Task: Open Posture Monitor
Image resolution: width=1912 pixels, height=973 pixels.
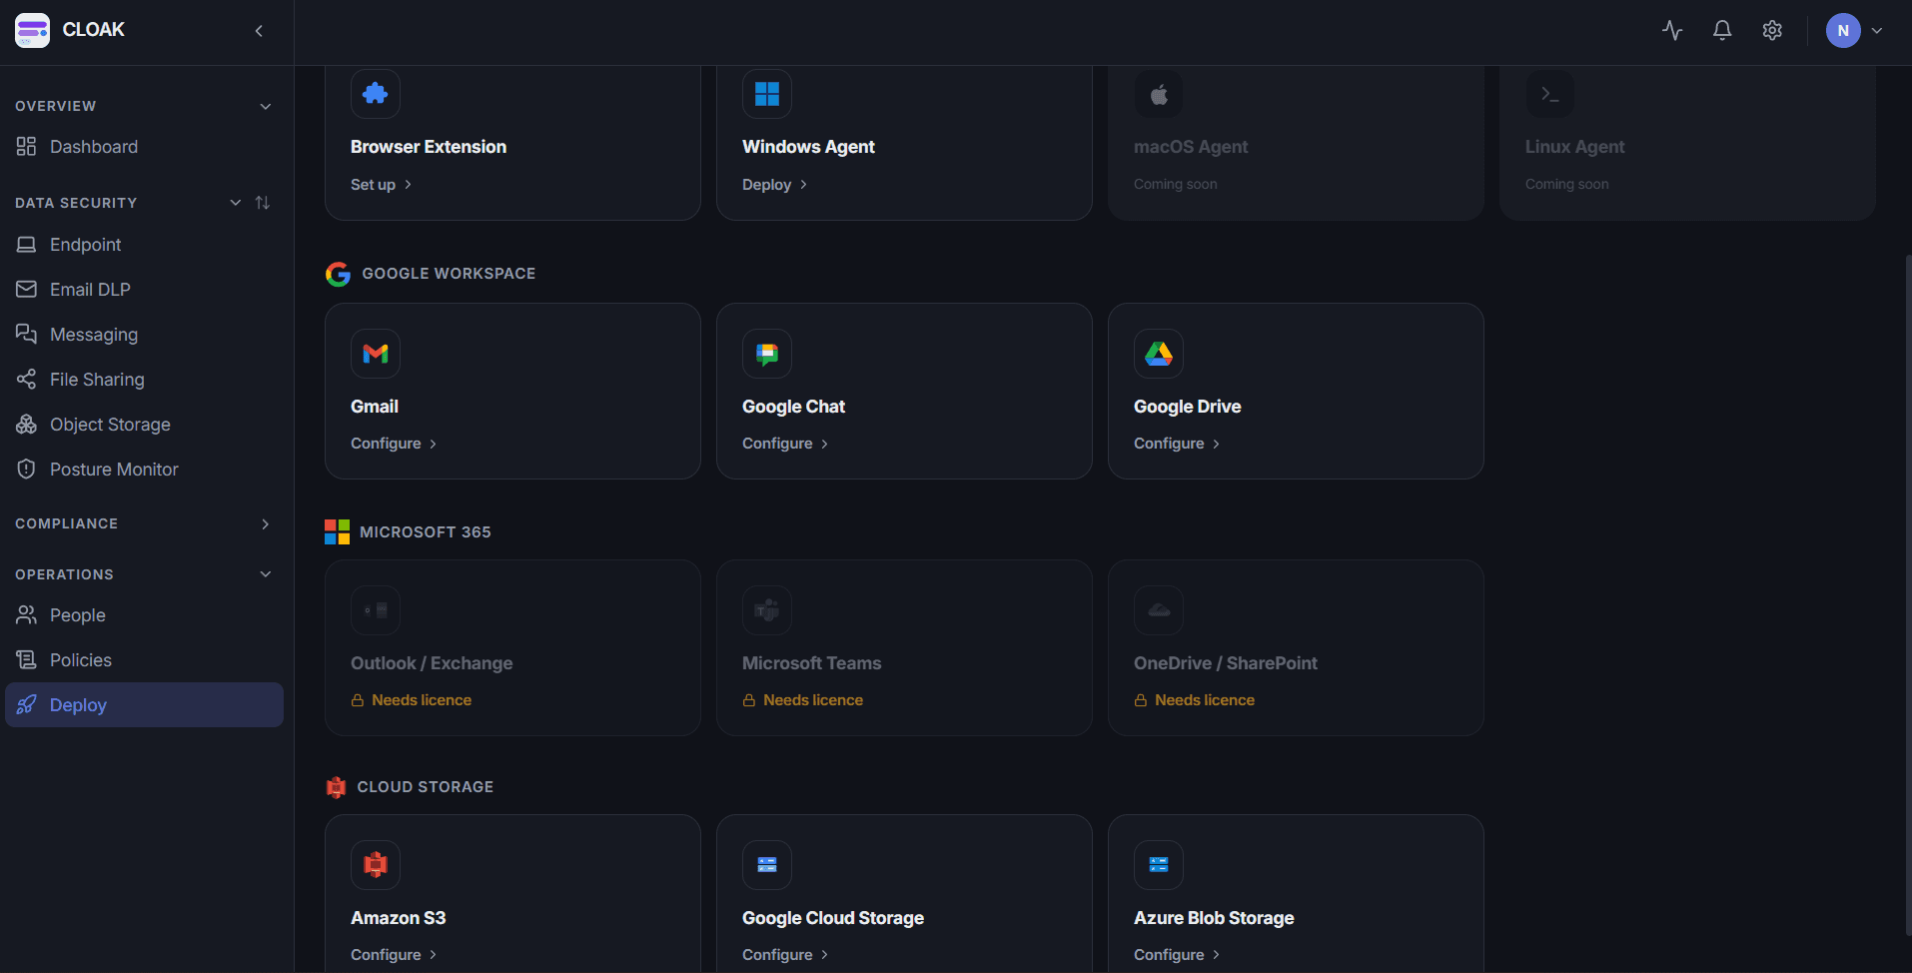Action: [x=144, y=470]
